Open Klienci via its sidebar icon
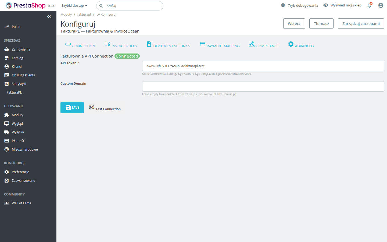 coord(6,66)
